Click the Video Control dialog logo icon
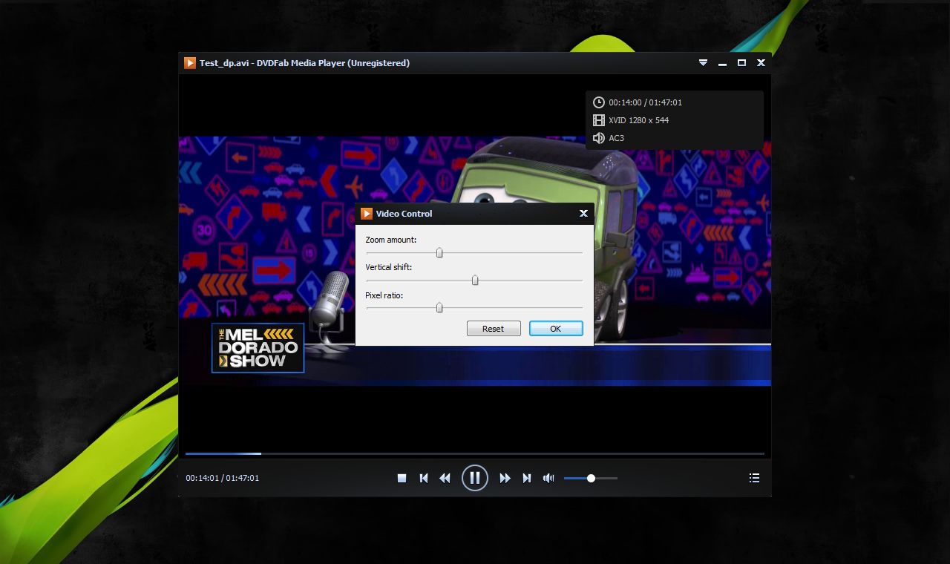This screenshot has width=950, height=564. (366, 214)
